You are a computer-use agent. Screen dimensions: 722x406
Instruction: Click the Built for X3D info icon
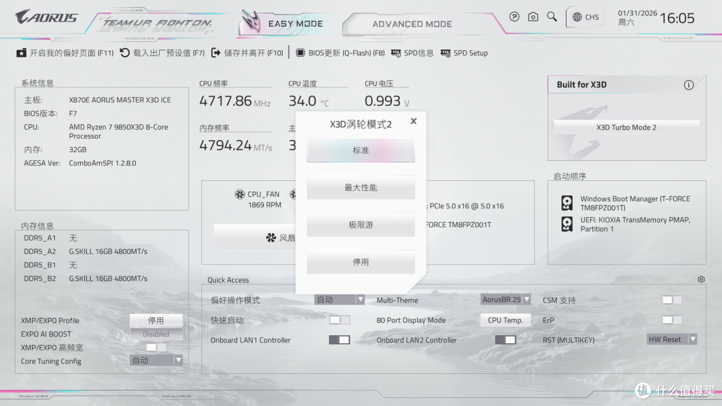coord(689,85)
